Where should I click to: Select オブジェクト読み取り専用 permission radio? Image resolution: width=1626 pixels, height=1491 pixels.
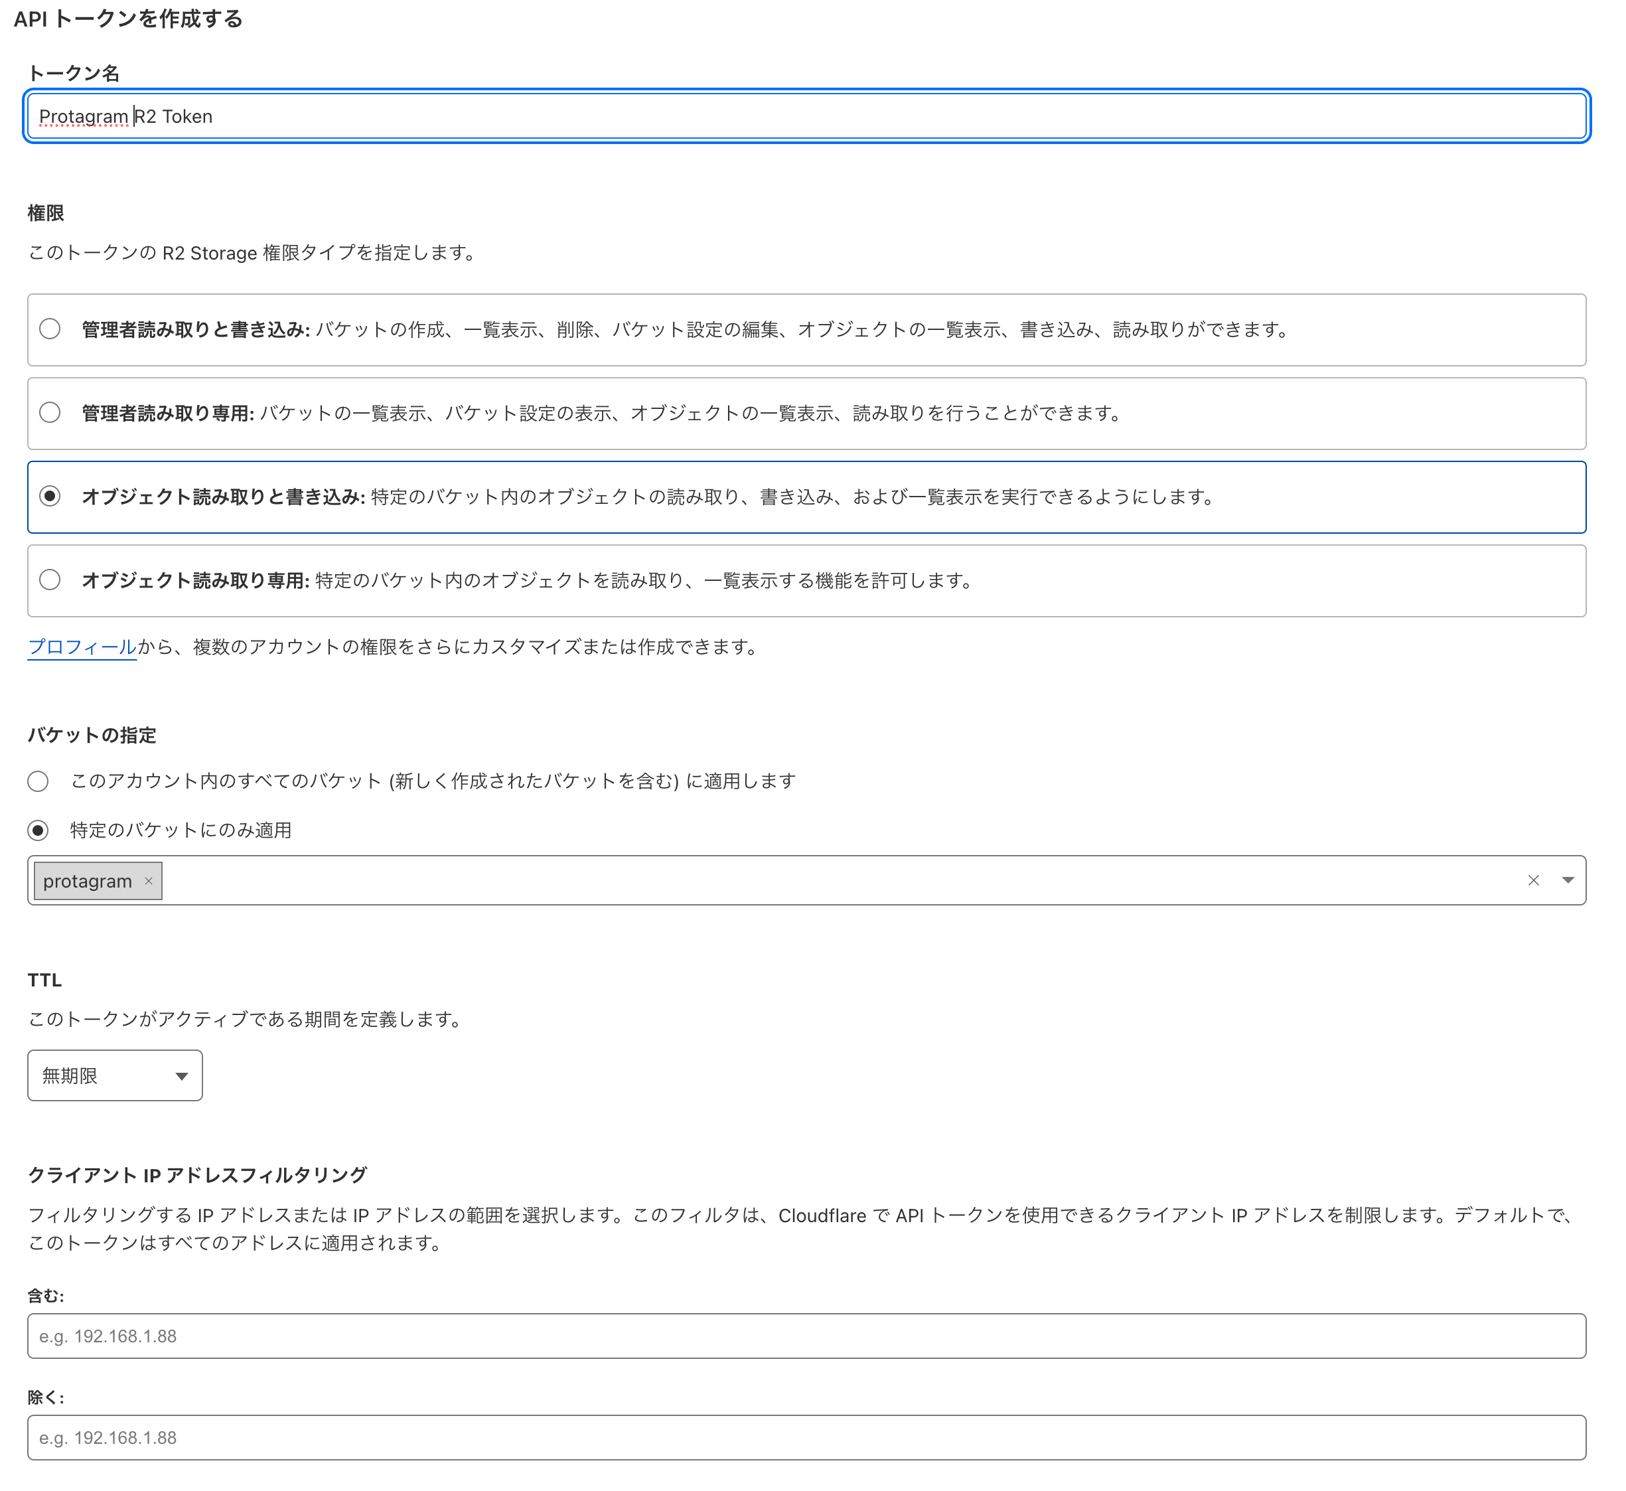(50, 580)
